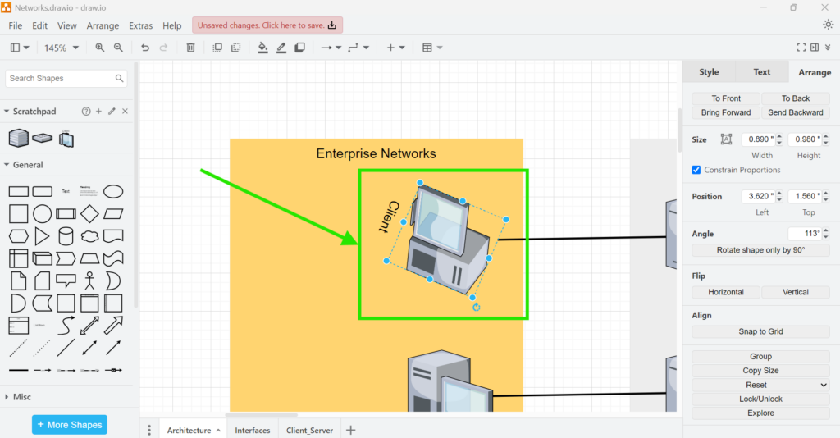The image size is (840, 438).
Task: Collapse toolbar with double chevron icon
Action: click(x=828, y=48)
